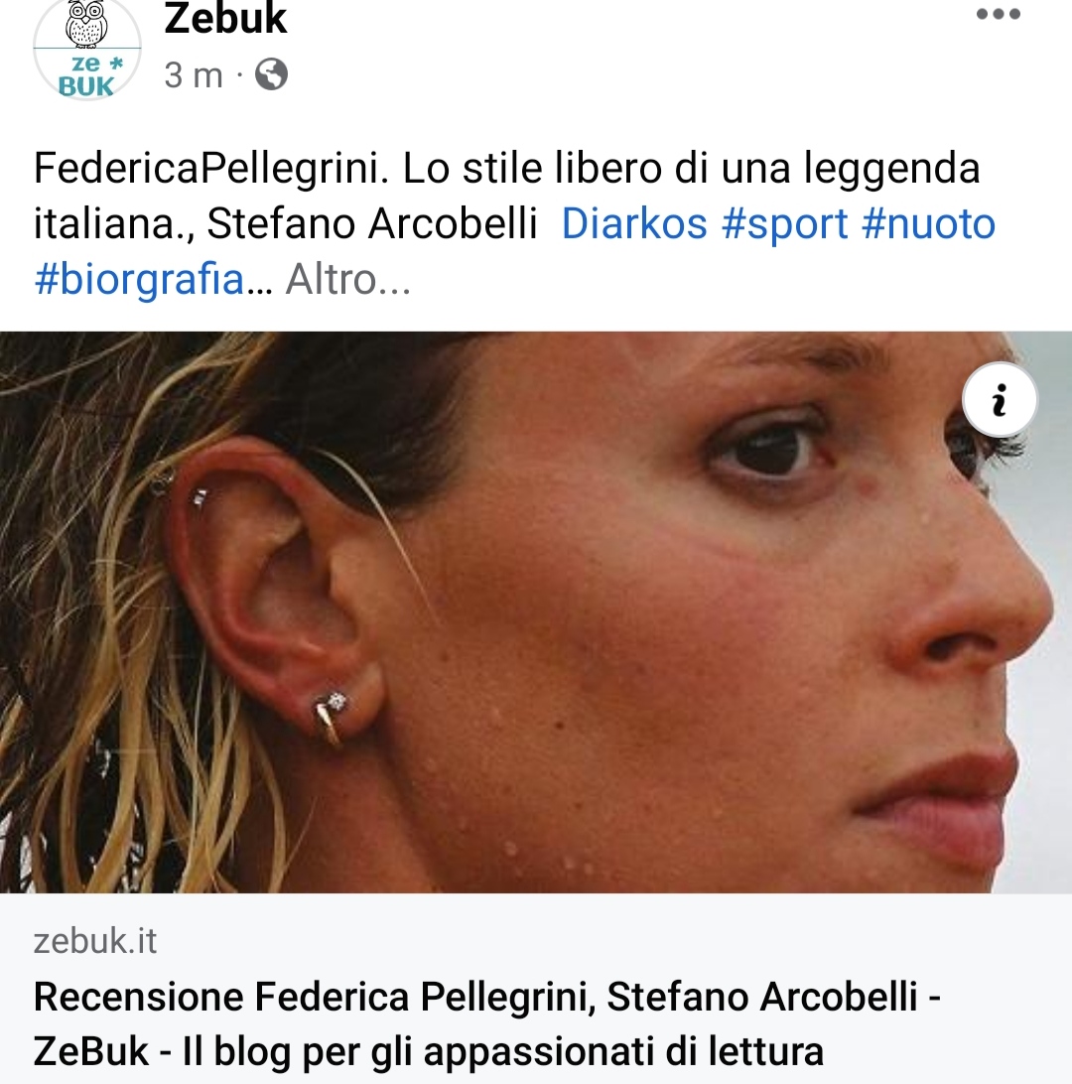
Task: Click the 'ze BUK' text in avatar
Action: point(87,76)
